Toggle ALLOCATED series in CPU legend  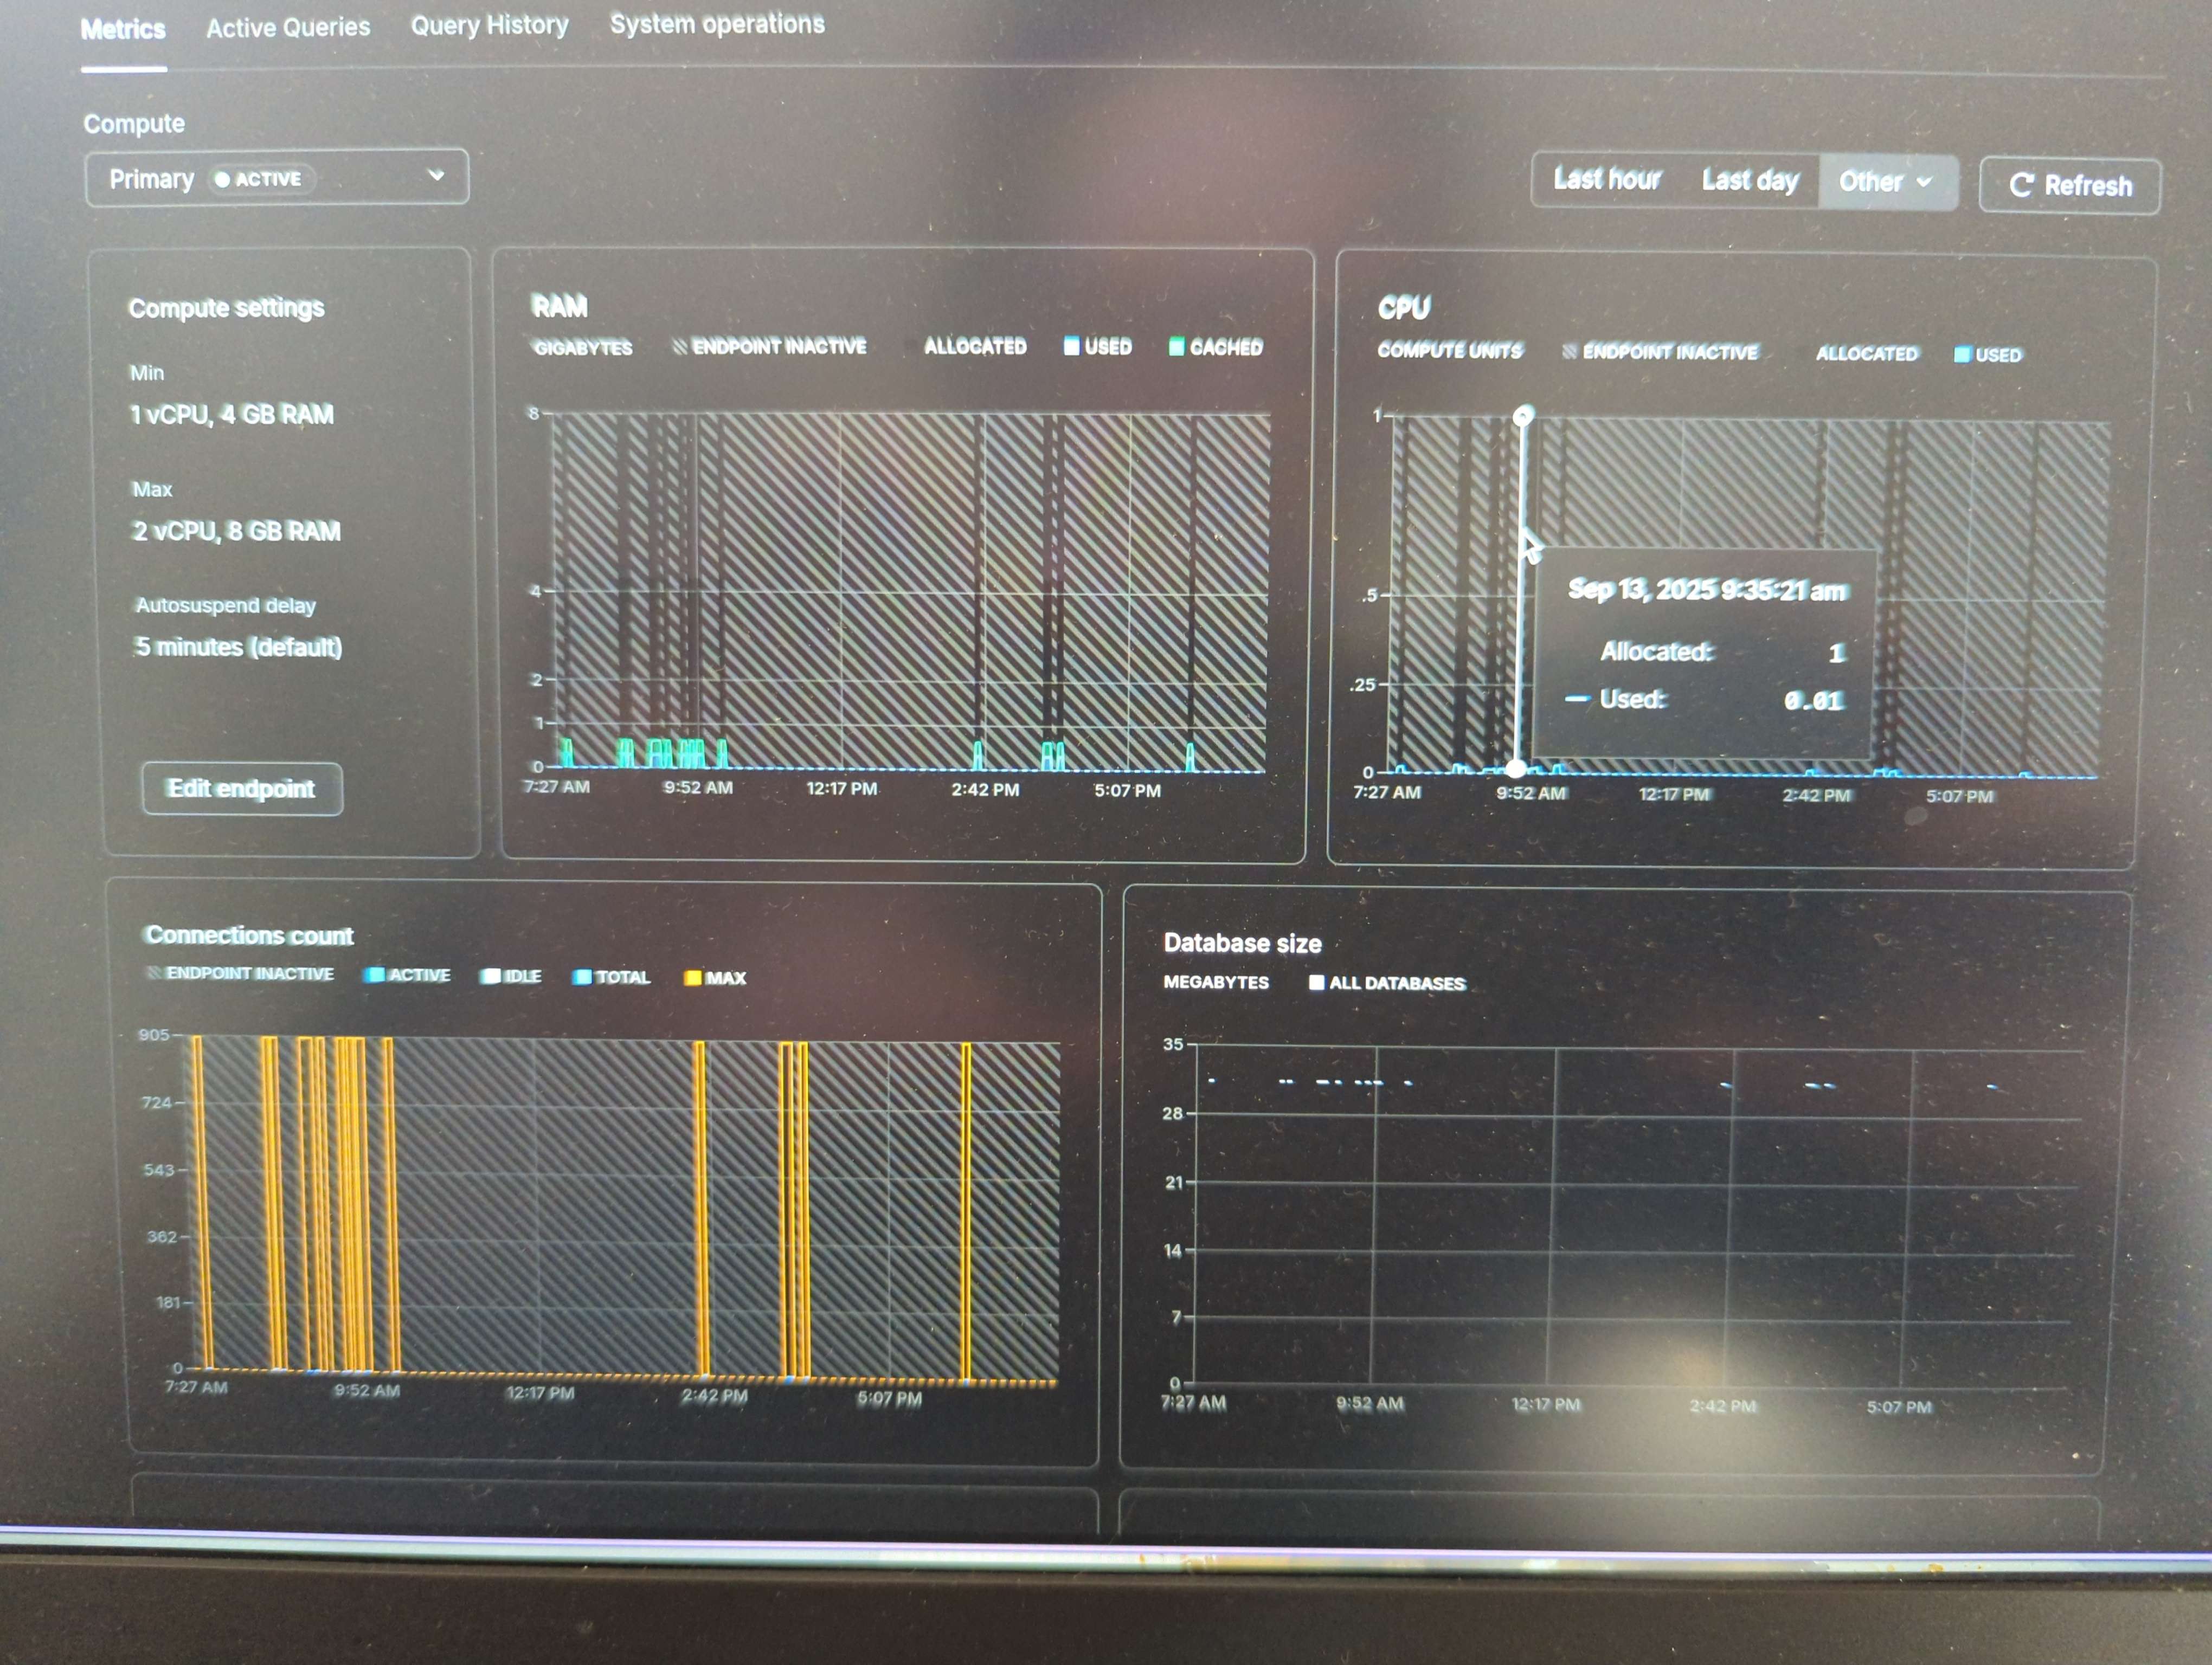coord(1866,354)
